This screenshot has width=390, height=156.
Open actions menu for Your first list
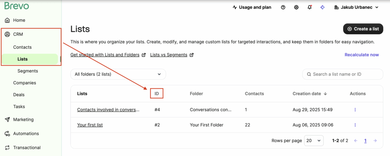click(x=355, y=125)
